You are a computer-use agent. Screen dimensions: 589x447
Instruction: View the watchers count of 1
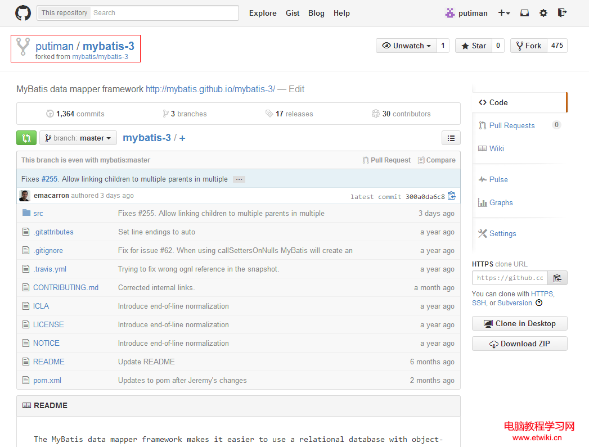click(443, 46)
